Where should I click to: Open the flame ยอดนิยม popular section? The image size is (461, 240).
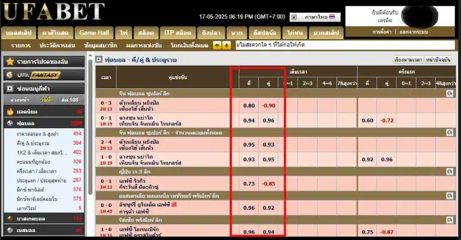point(44,112)
